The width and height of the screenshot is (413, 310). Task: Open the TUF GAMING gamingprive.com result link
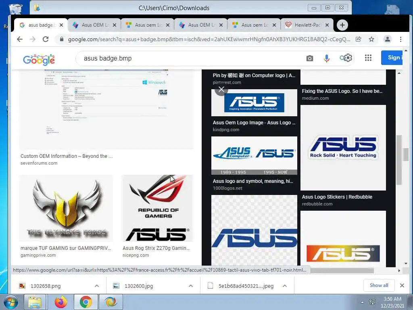[66, 248]
